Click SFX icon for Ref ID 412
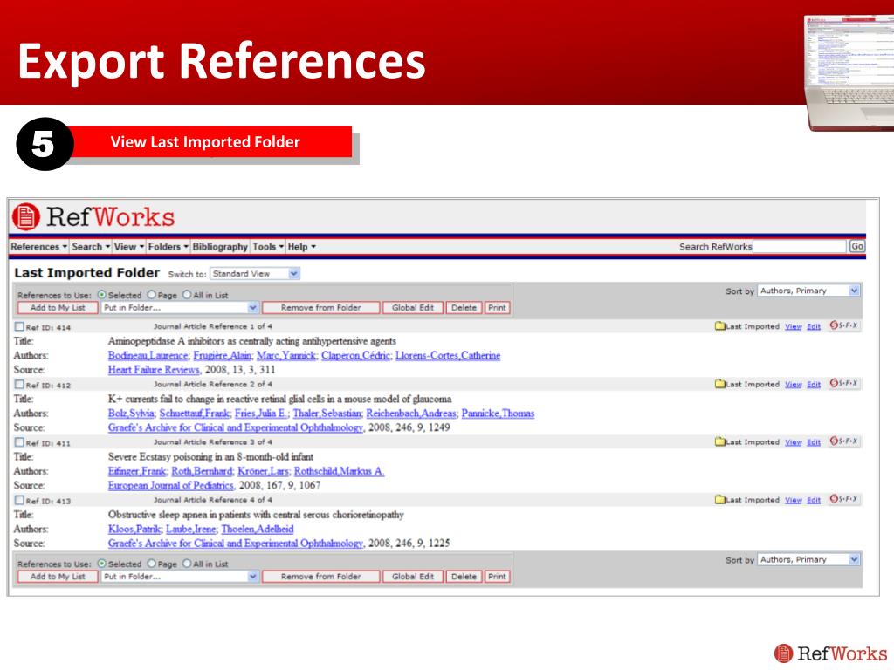The height and width of the screenshot is (670, 894). 843,384
